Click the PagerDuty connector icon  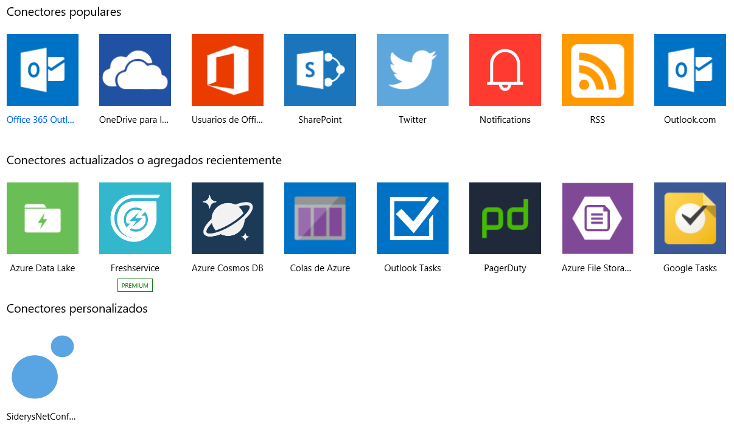coord(505,218)
